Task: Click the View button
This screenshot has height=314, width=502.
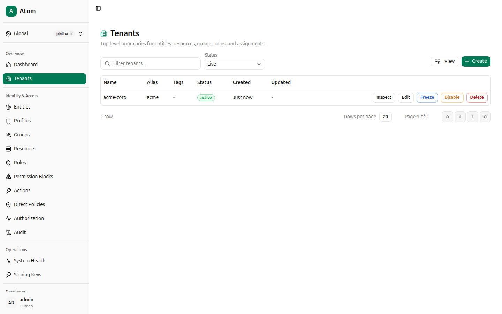Action: coord(444,61)
